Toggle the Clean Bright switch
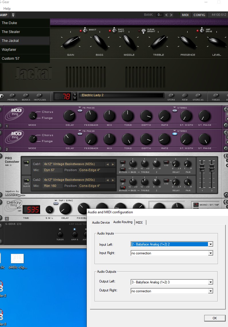228x327 pixels. click(143, 30)
